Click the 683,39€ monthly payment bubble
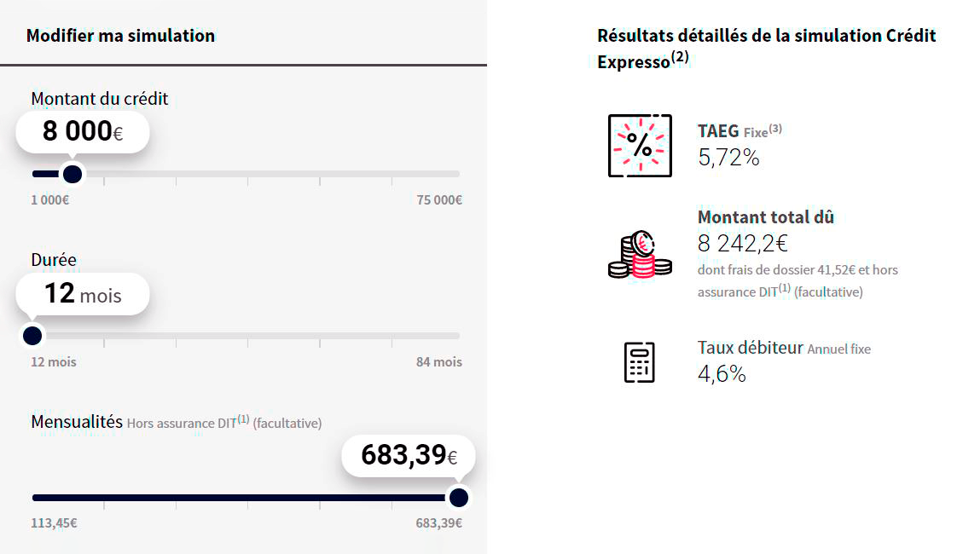Screen dimensions: 963x554 tap(409, 456)
